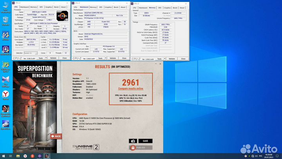Open The KMPlayer desktop shortcut

point(5,81)
